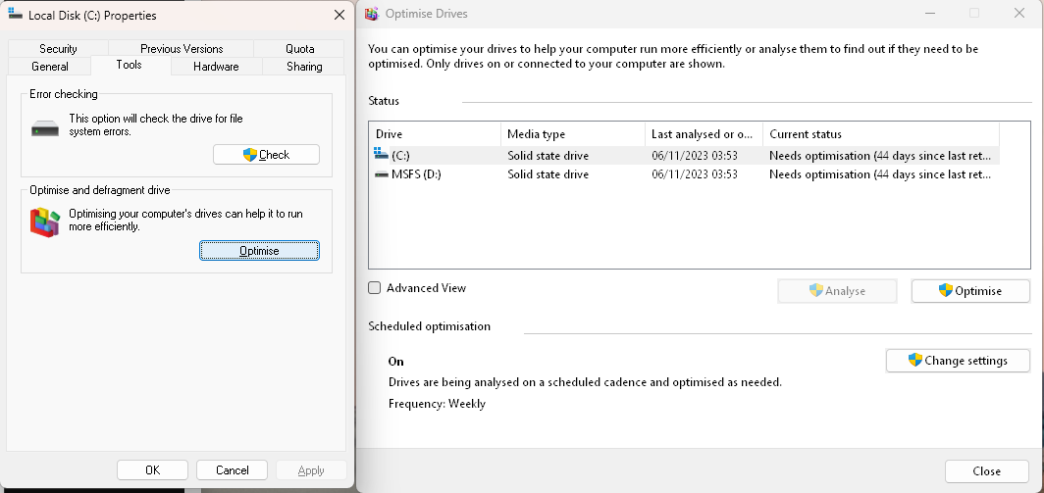Click the defragment icon in Optimise section
Image resolution: width=1044 pixels, height=493 pixels.
(x=45, y=222)
